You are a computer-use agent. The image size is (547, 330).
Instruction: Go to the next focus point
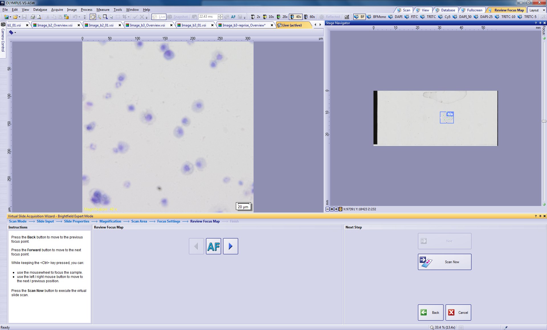(x=230, y=246)
